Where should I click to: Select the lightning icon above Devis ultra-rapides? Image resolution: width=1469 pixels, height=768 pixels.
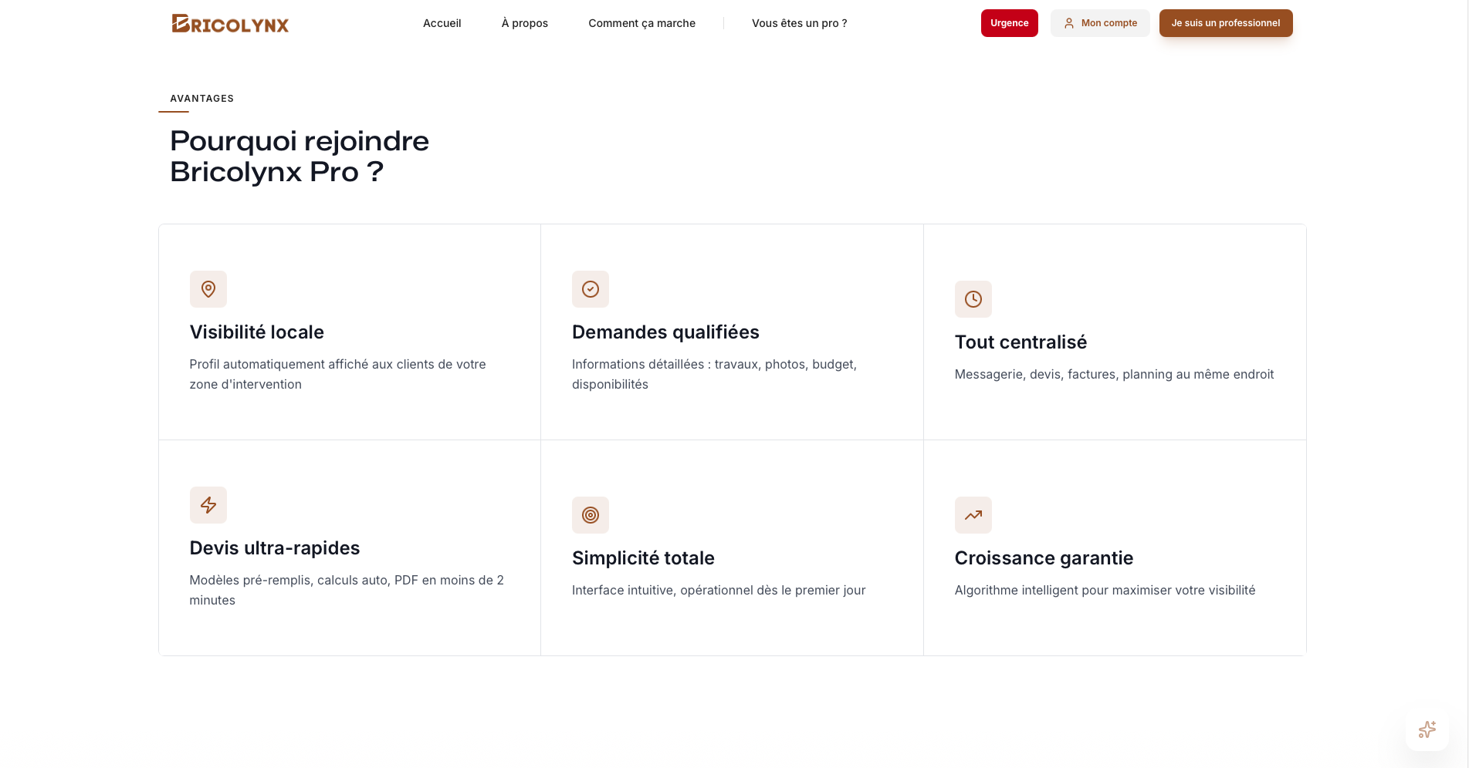tap(208, 505)
